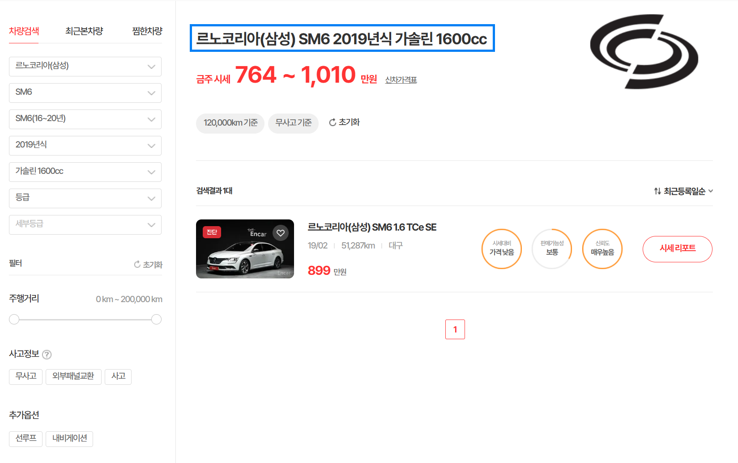Viewport: 738px width, 463px height.
Task: Switch to the 찜한차량 tab
Action: tap(147, 31)
